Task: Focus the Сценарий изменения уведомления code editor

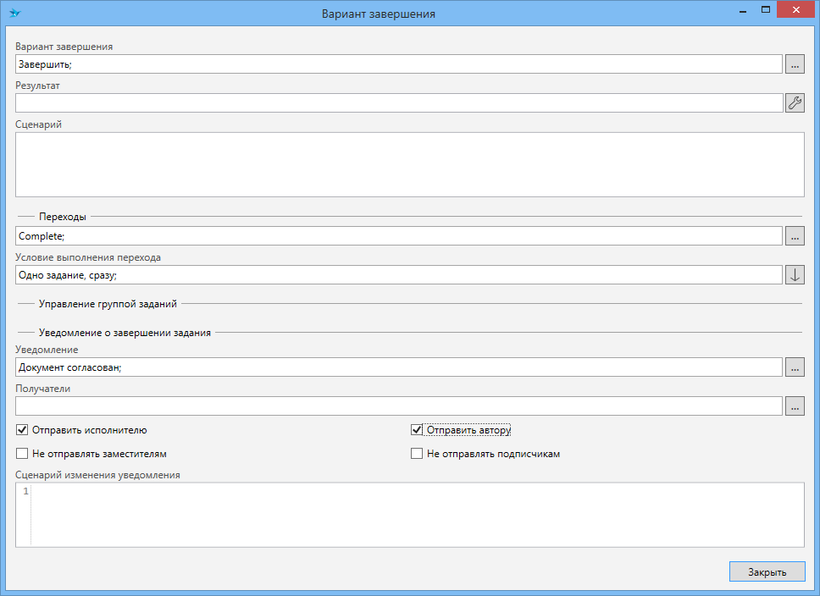Action: tap(415, 515)
